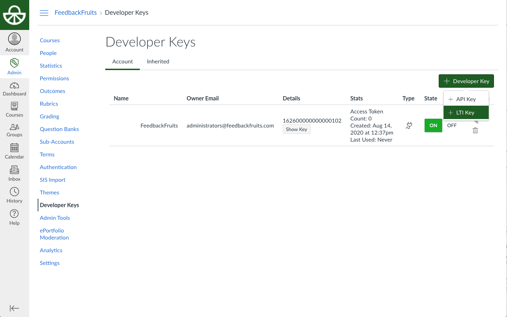
Task: Open the Rubrics link
Action: (x=49, y=104)
